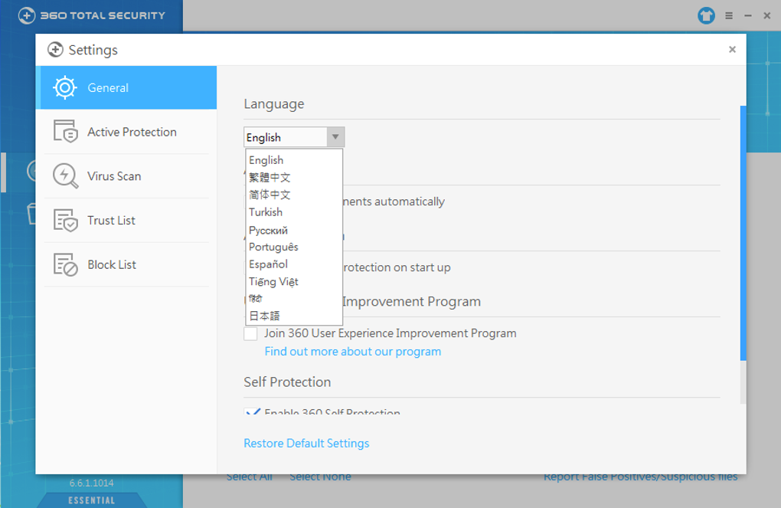Open Report False Positives/Suspicious files link
The width and height of the screenshot is (781, 508).
(641, 477)
